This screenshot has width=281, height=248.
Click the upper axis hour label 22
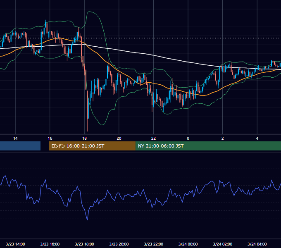coord(153,138)
